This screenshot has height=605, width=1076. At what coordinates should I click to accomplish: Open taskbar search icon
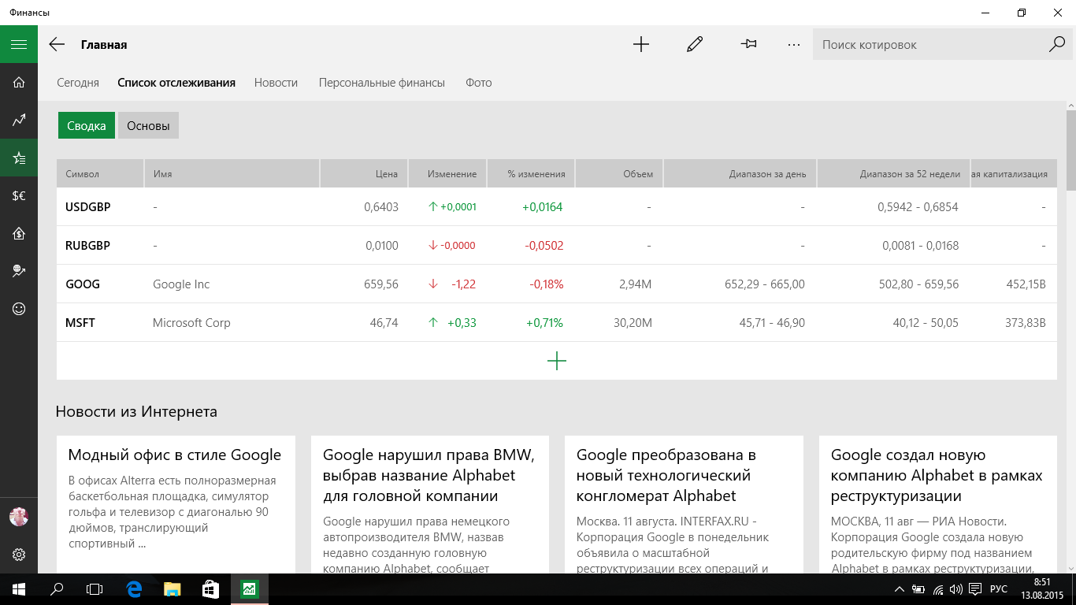pyautogui.click(x=57, y=589)
